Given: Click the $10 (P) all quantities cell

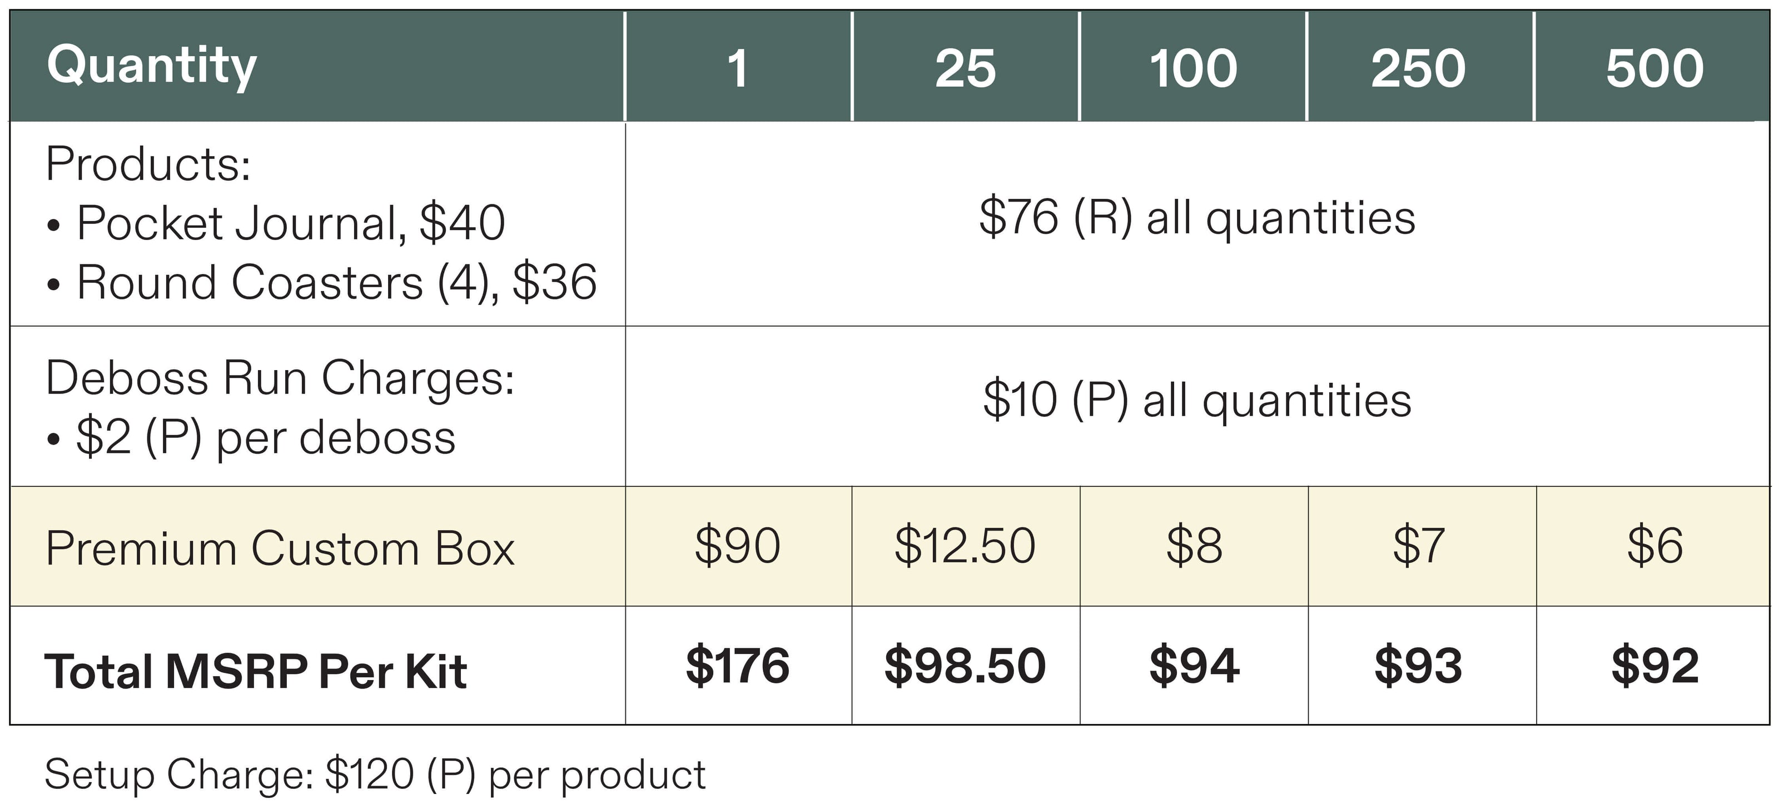Looking at the screenshot, I should (x=1197, y=399).
